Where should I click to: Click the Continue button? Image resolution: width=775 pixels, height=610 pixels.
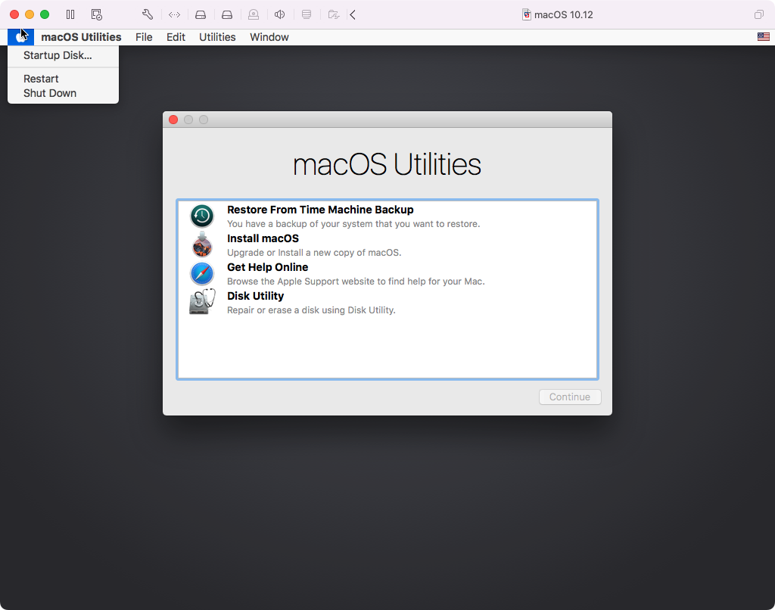tap(570, 397)
